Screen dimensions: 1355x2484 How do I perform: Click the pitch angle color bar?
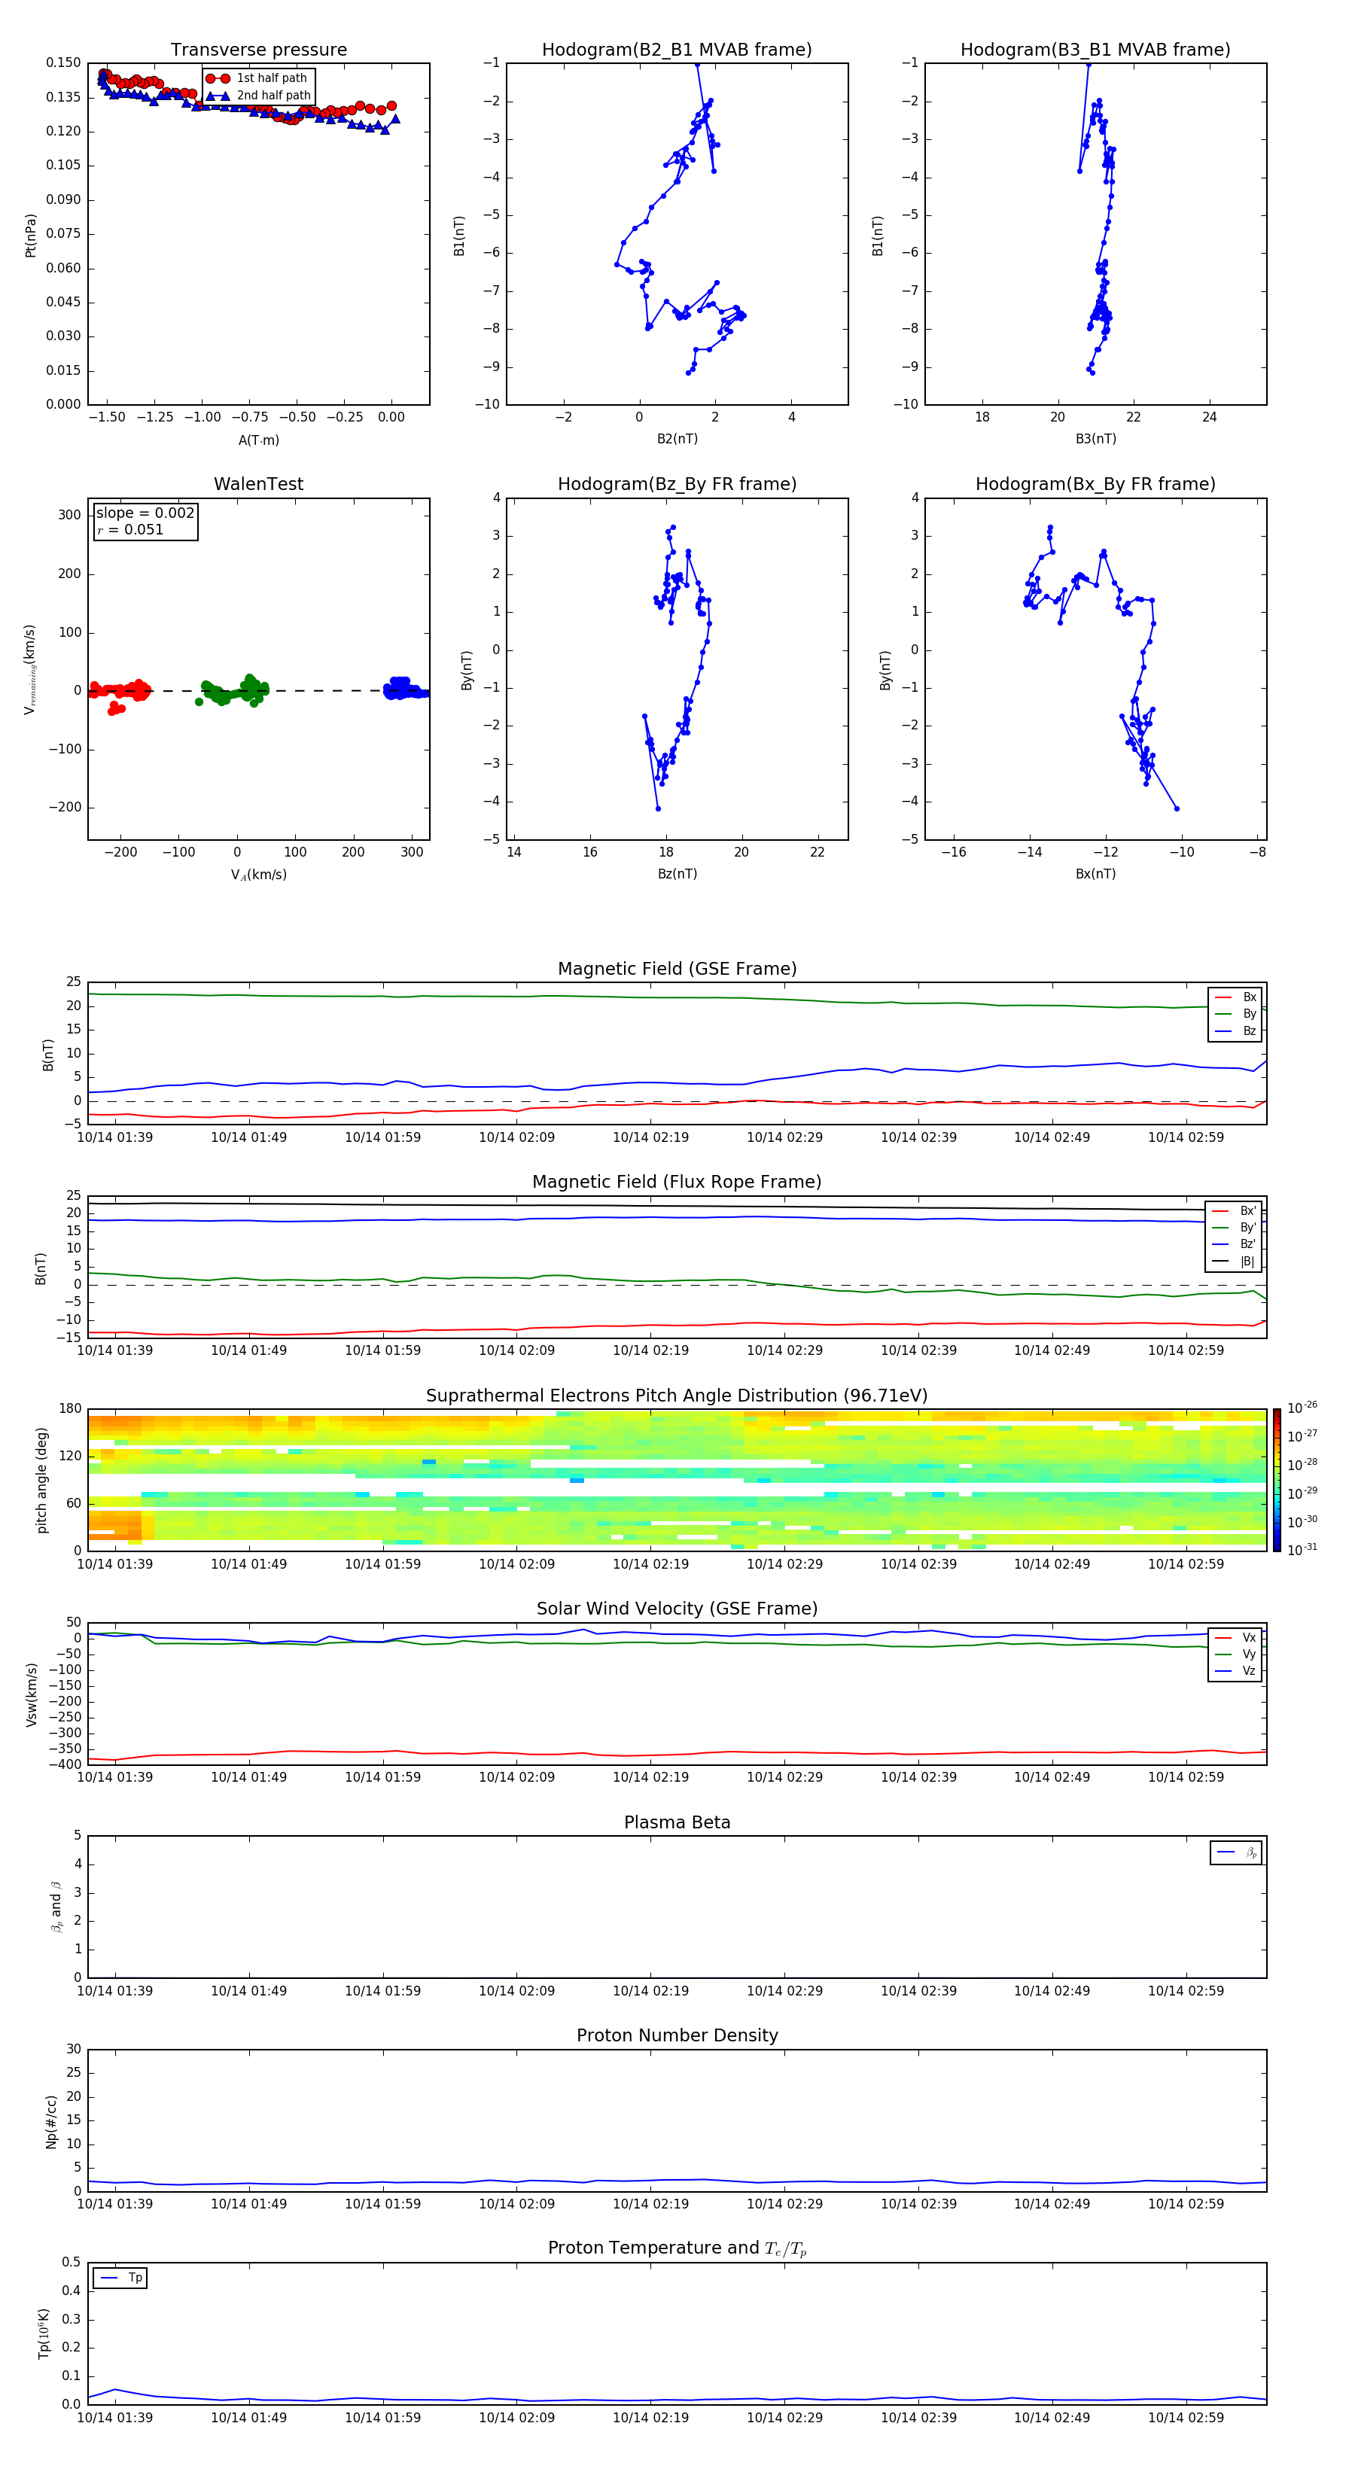1277,1480
